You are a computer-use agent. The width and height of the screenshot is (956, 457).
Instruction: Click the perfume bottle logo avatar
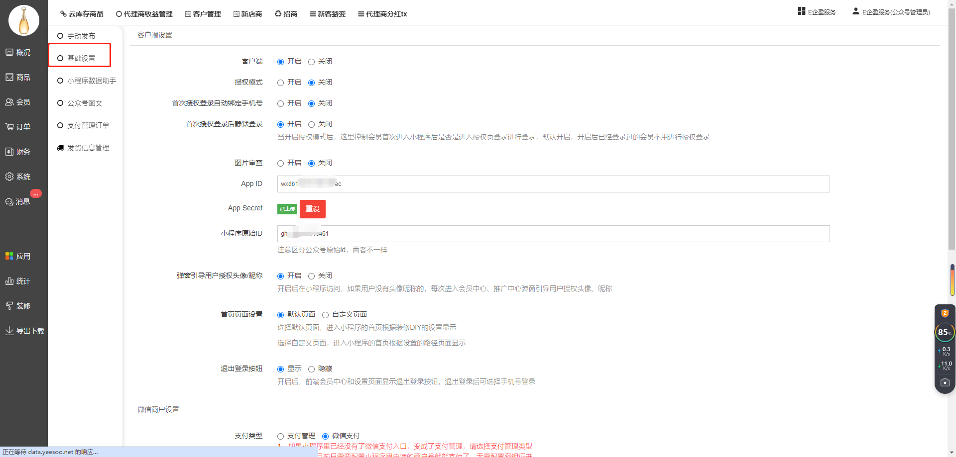point(23,21)
